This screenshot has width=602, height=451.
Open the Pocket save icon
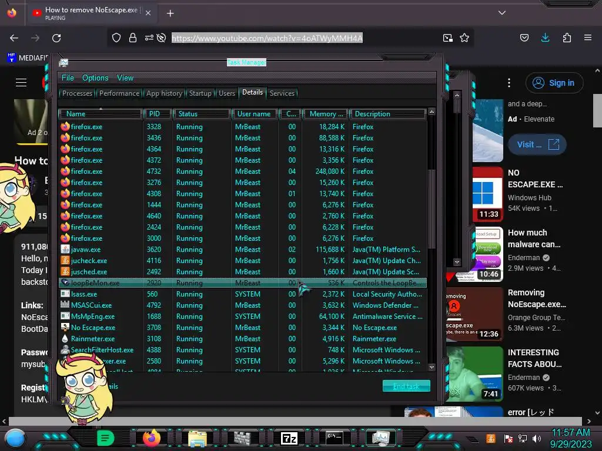click(x=524, y=38)
